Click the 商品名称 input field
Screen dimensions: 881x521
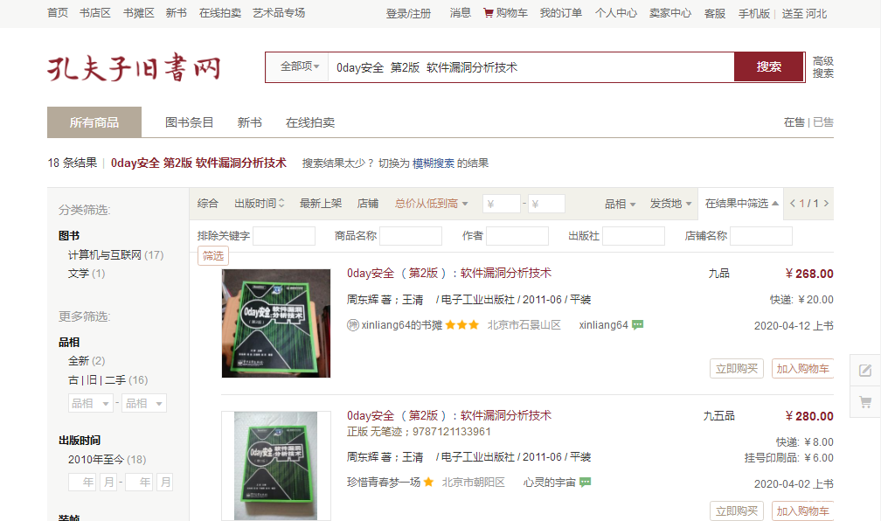[x=411, y=236]
